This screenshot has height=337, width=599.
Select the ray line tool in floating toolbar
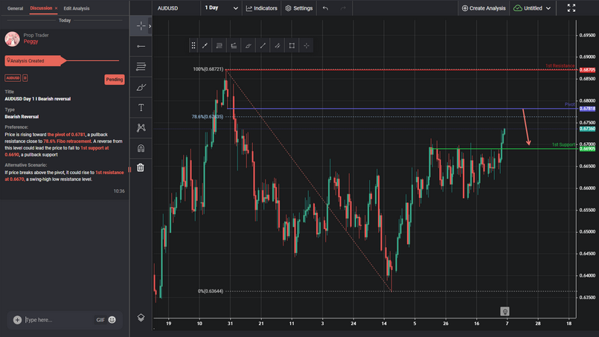click(263, 45)
